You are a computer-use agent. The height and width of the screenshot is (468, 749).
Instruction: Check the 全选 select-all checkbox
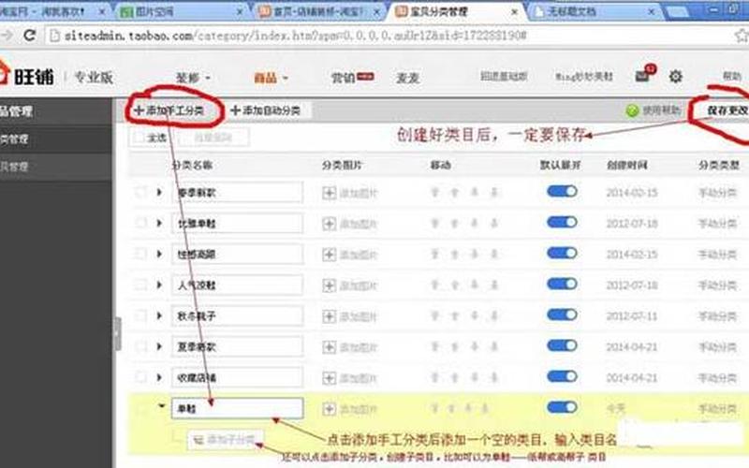point(140,138)
